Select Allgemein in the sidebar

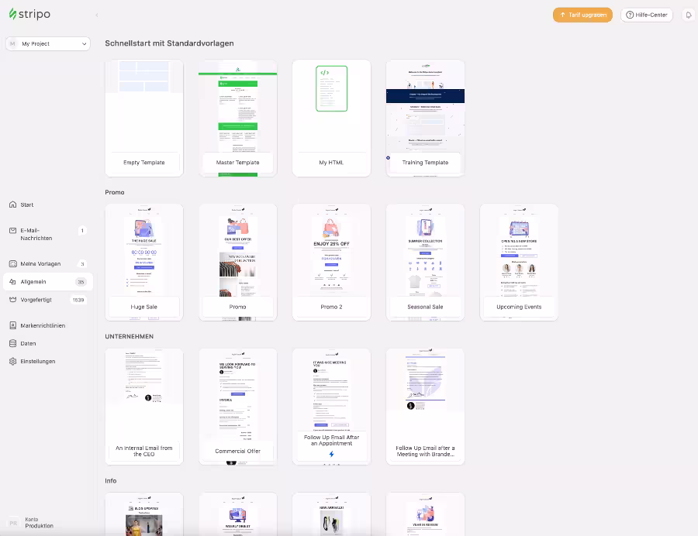pyautogui.click(x=48, y=282)
